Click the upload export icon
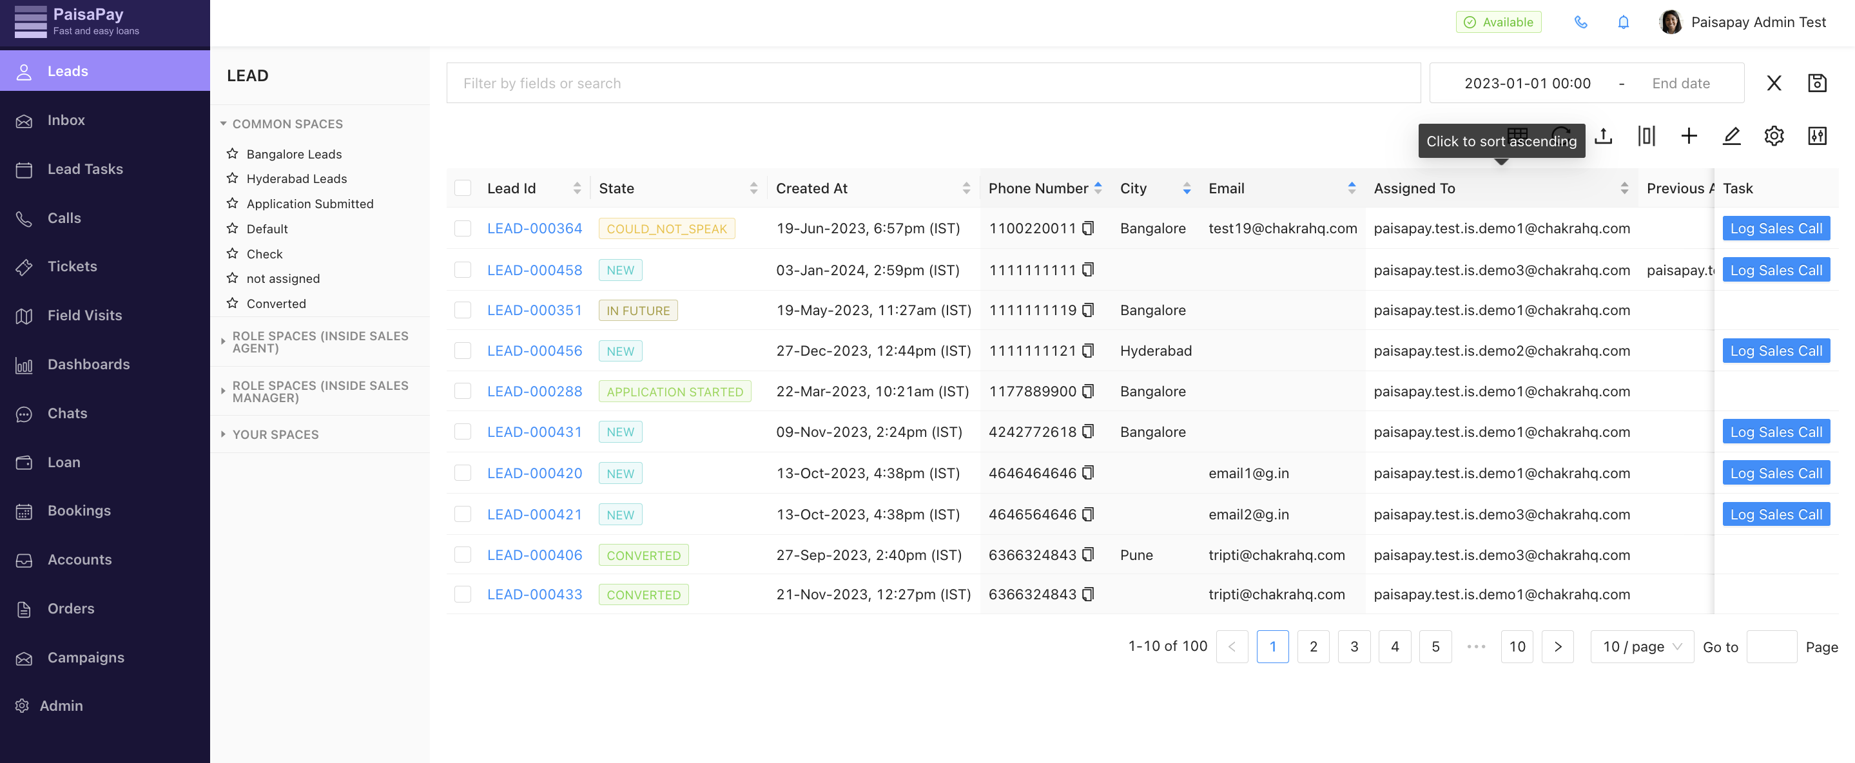Image resolution: width=1855 pixels, height=763 pixels. coord(1604,136)
